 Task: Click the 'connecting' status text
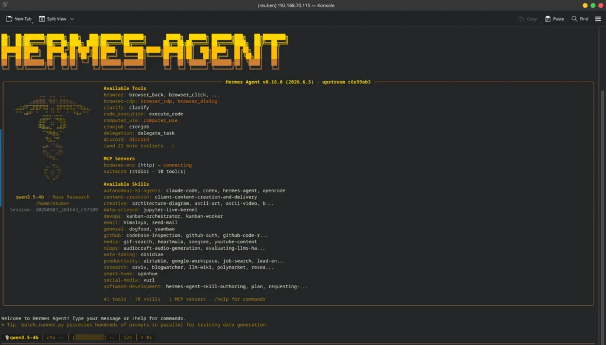coord(178,165)
